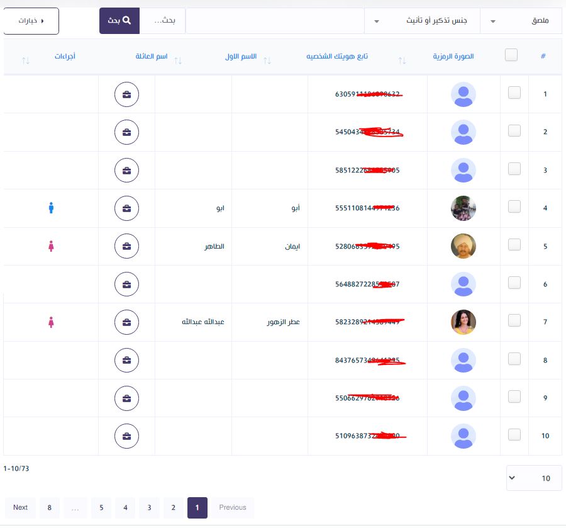The height and width of the screenshot is (528, 566).
Task: Click the بحث search button
Action: 119,21
